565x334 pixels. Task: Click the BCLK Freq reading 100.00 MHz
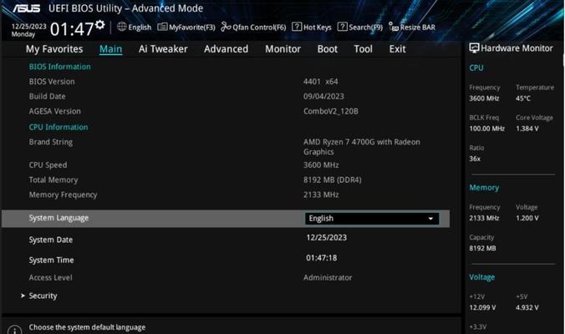(x=486, y=129)
